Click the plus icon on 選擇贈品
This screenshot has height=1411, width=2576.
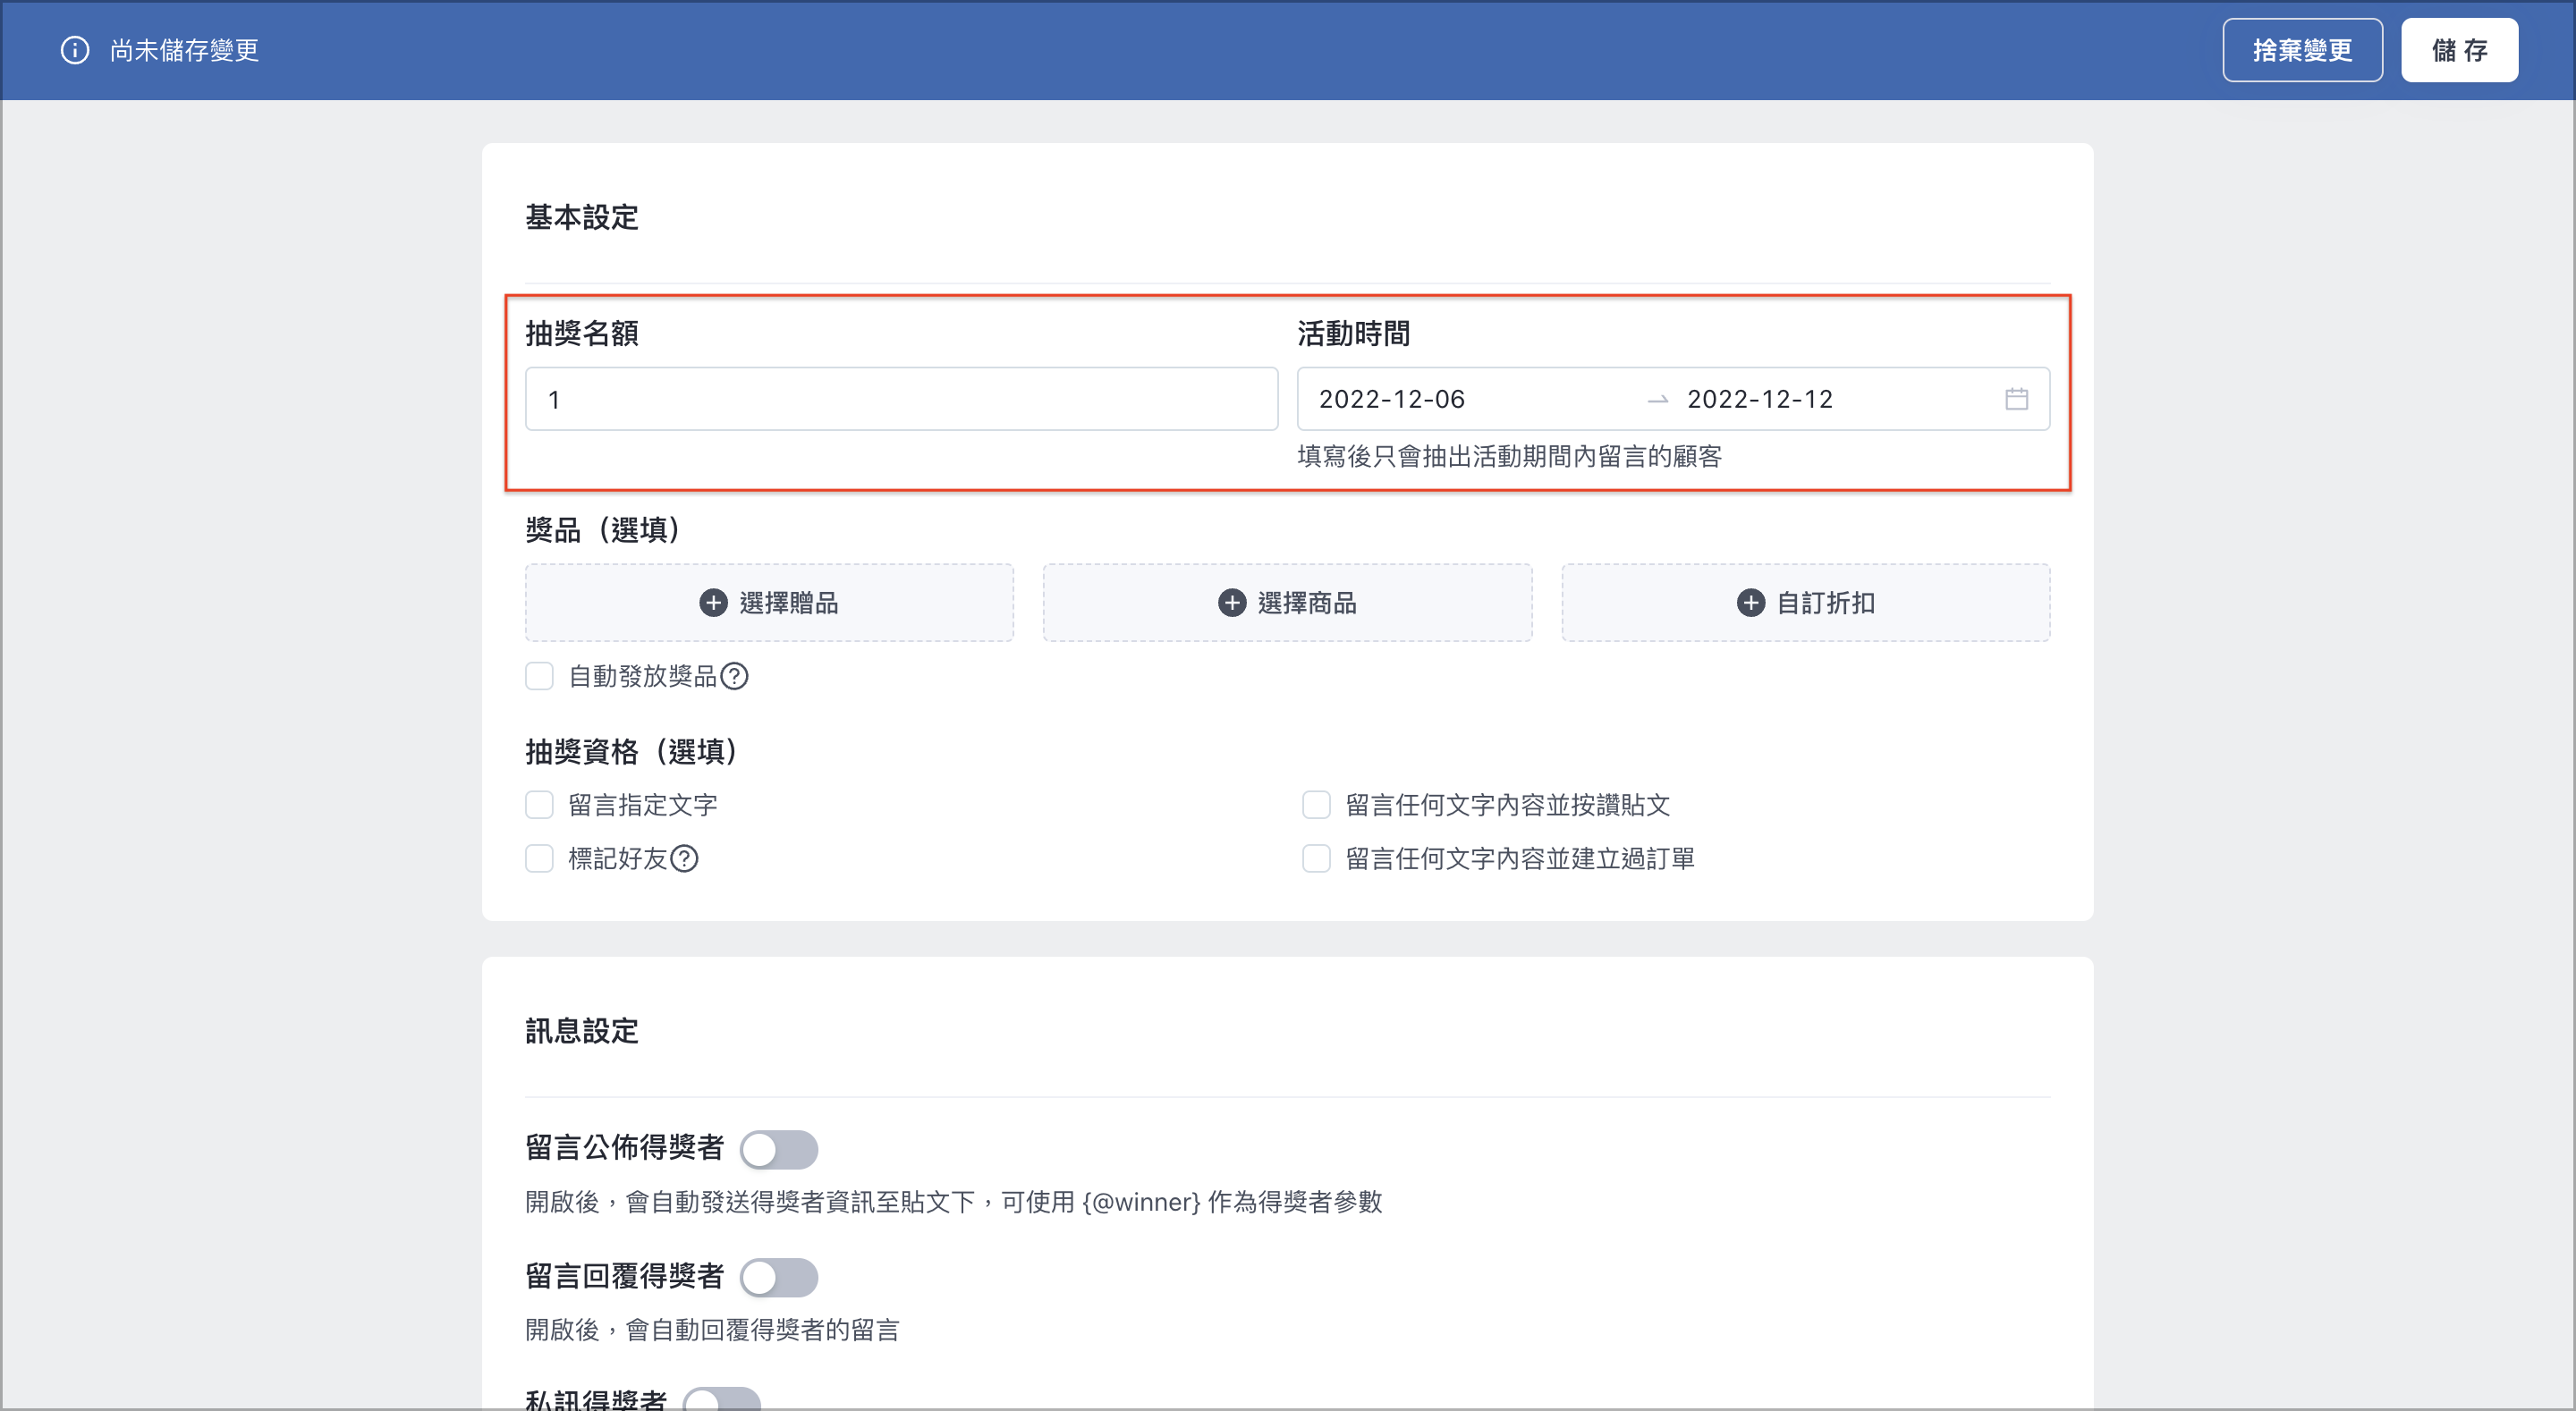pyautogui.click(x=713, y=602)
